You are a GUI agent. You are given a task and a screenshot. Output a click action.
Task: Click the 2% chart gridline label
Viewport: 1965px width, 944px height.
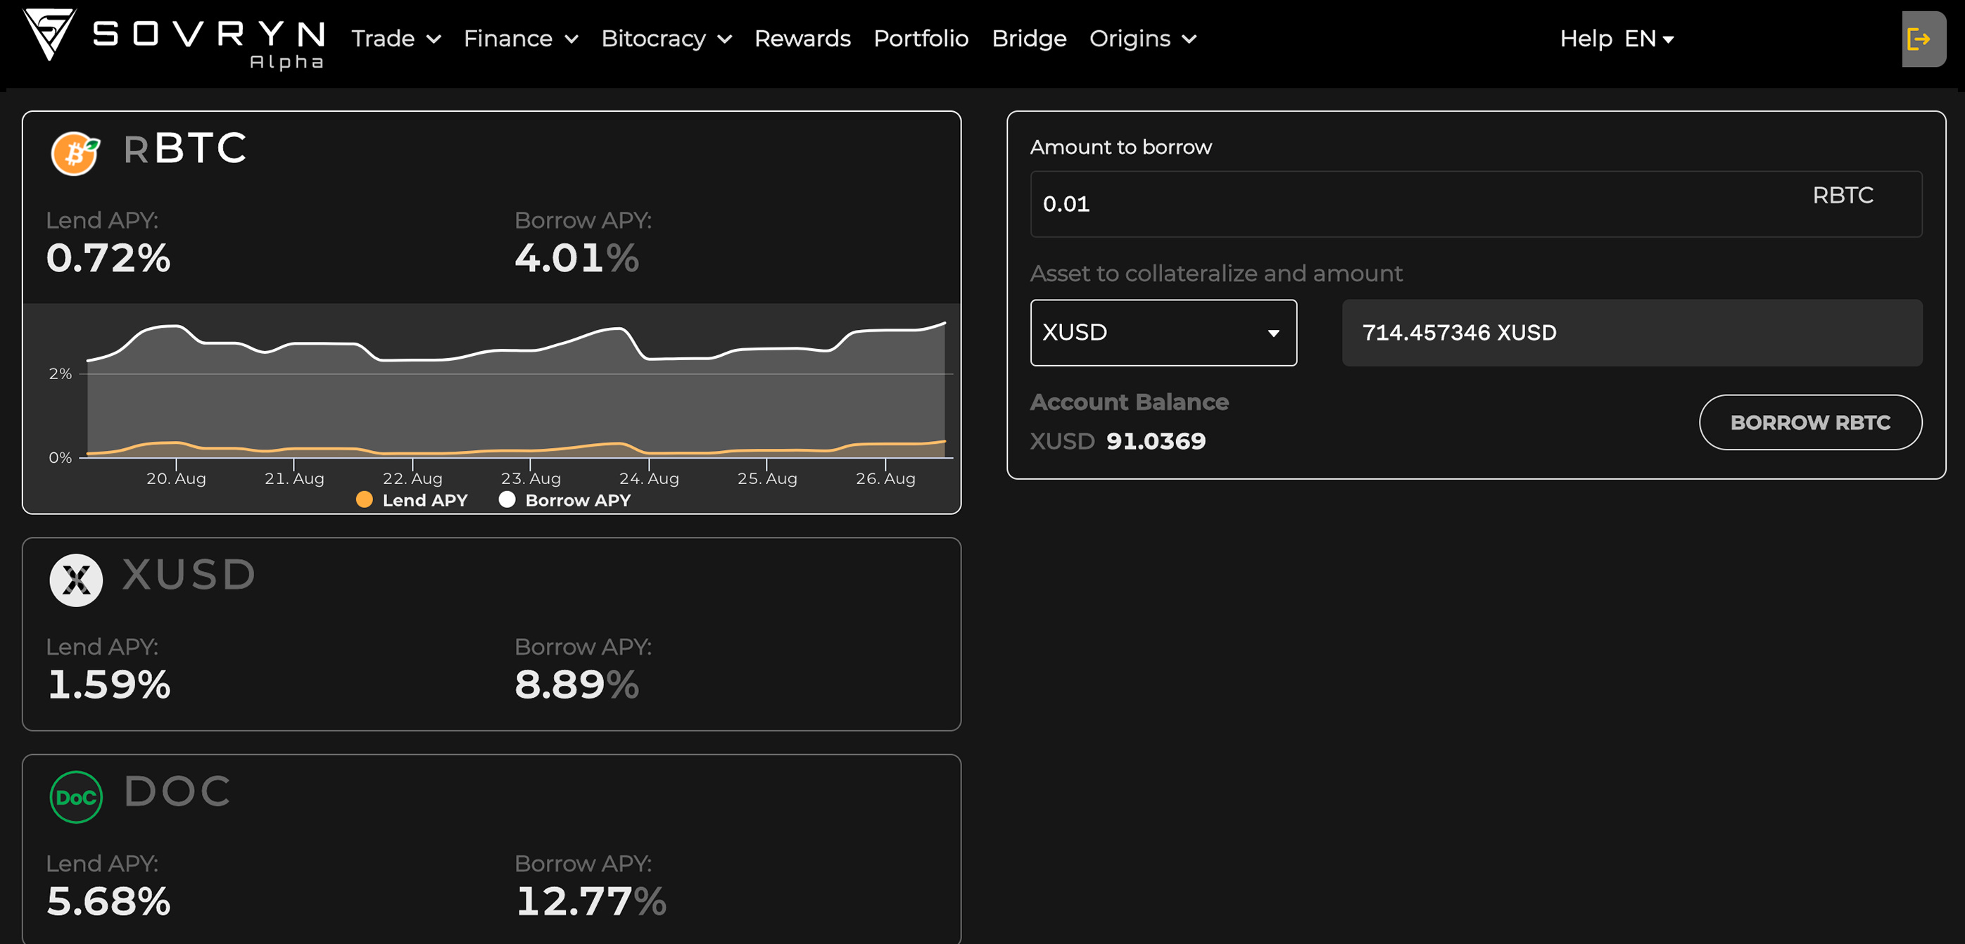tap(61, 374)
